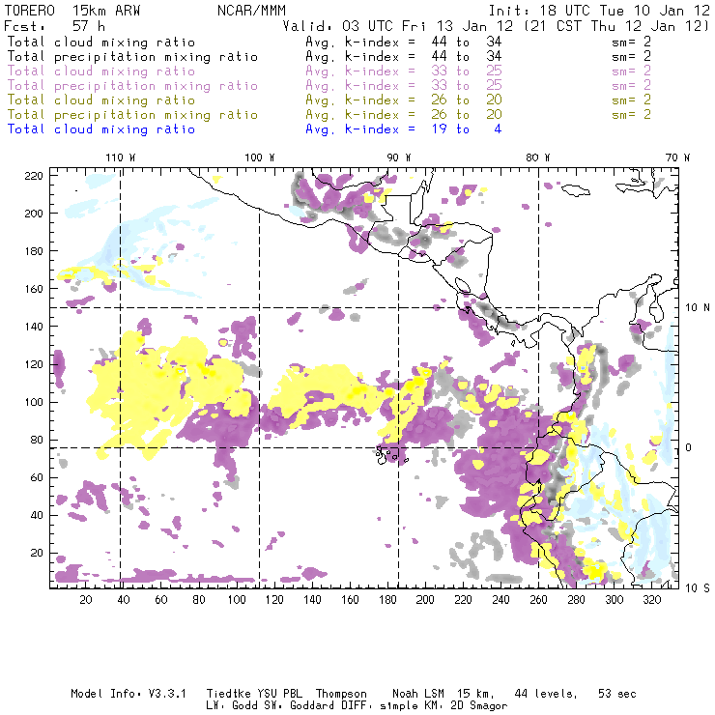Screen dimensions: 715x715
Task: Click the "Valid: 03 UTC Fri 13 Jan 12" text
Action: 397,26
